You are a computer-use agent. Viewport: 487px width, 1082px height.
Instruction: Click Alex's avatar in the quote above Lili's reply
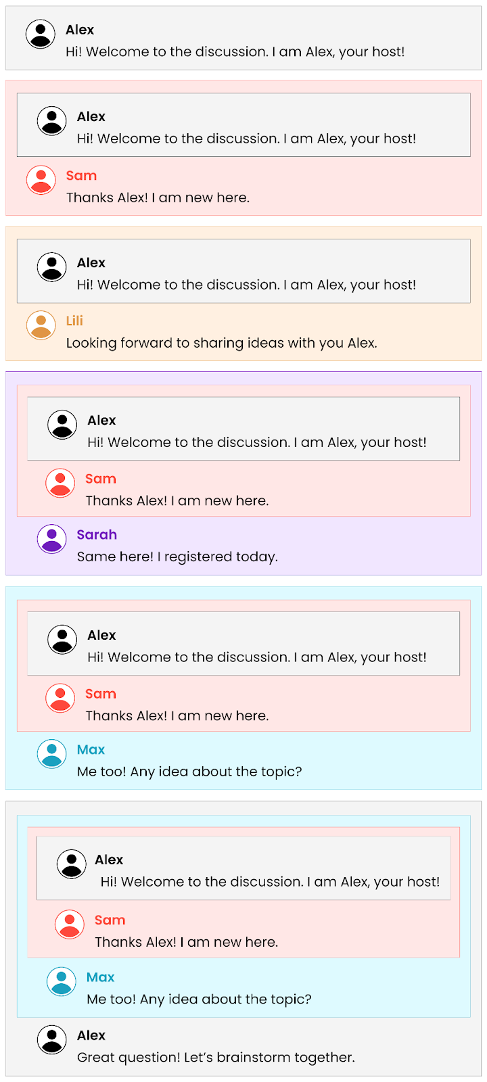[51, 267]
